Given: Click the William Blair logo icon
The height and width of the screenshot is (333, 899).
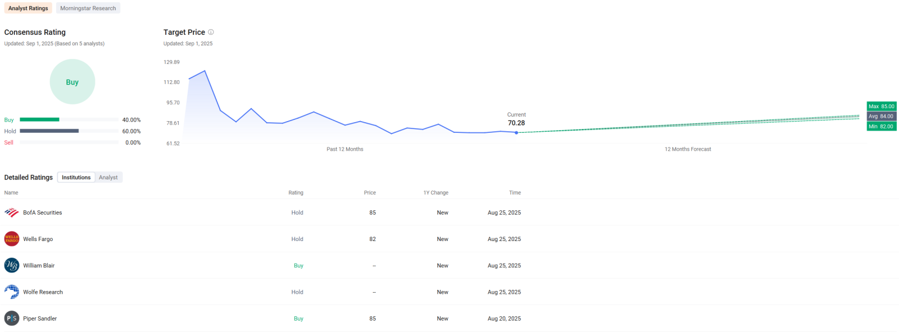Looking at the screenshot, I should pos(12,265).
